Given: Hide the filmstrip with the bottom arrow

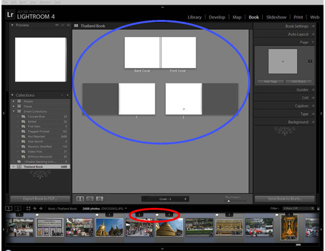Looking at the screenshot, I should point(162,249).
